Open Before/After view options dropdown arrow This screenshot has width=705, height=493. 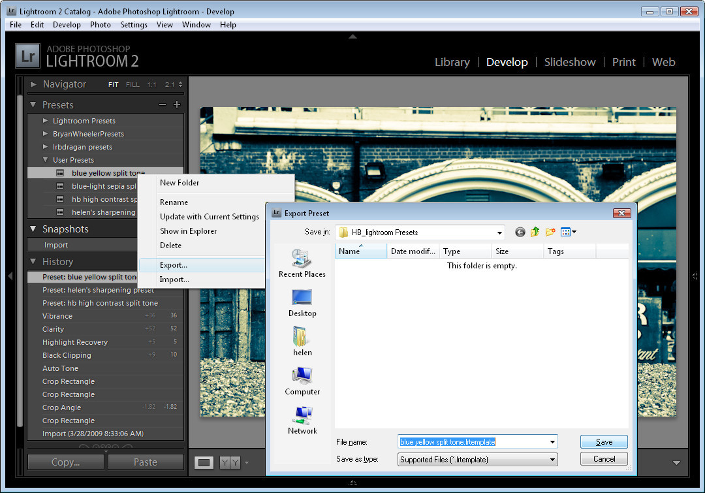246,462
